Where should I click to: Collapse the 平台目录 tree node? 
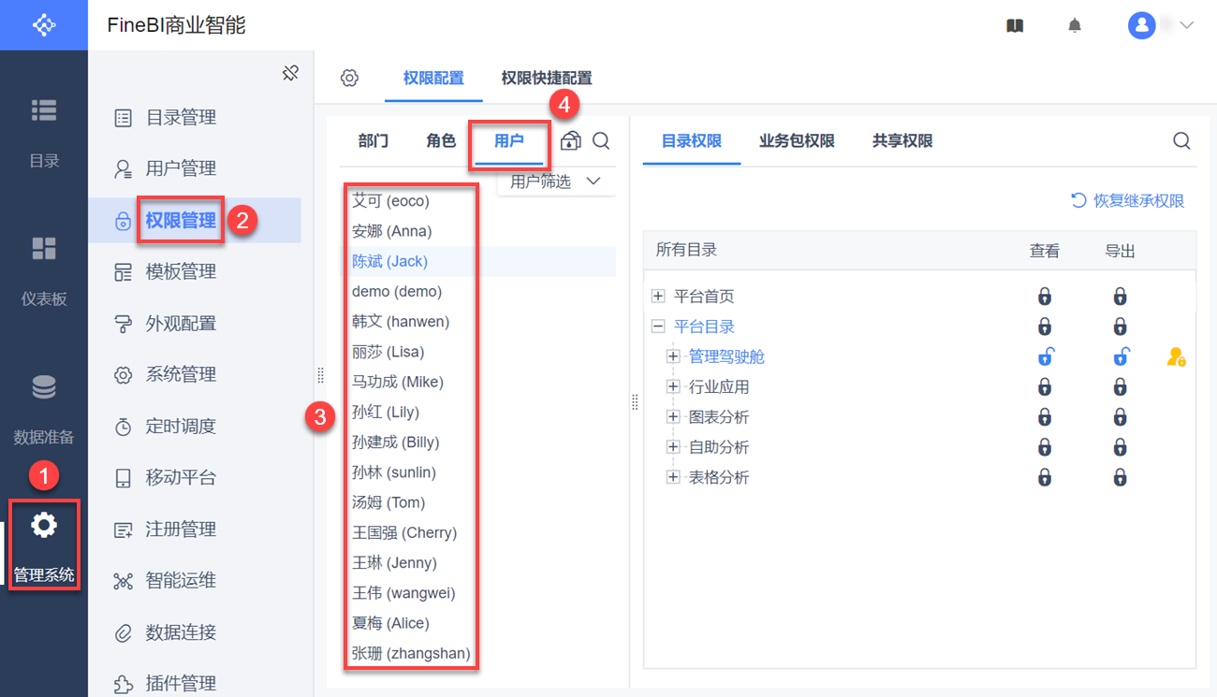pyautogui.click(x=658, y=327)
